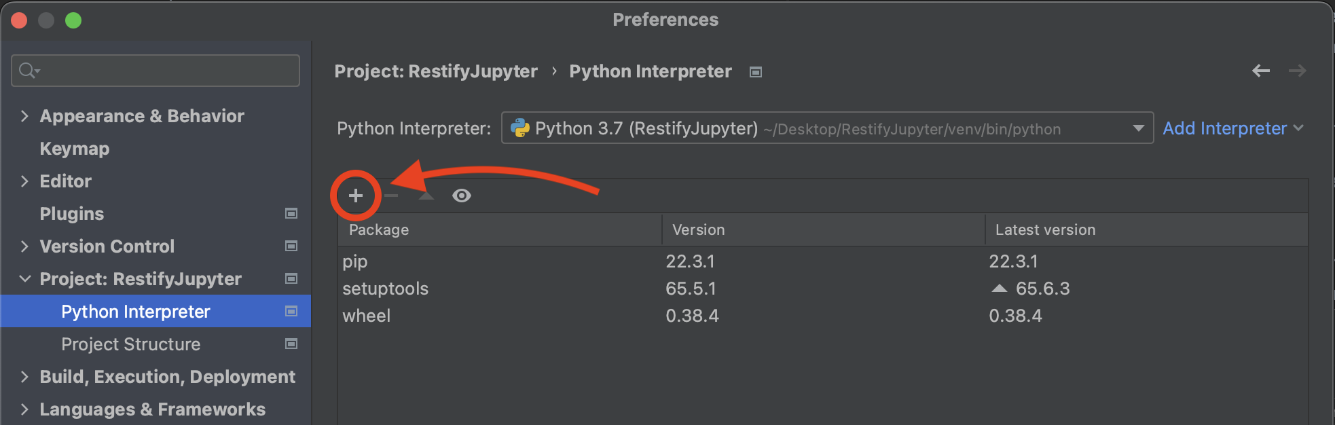Click the Version column header
Screen dimensions: 1335x425
[823, 229]
